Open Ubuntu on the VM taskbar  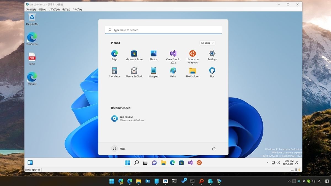199,163
